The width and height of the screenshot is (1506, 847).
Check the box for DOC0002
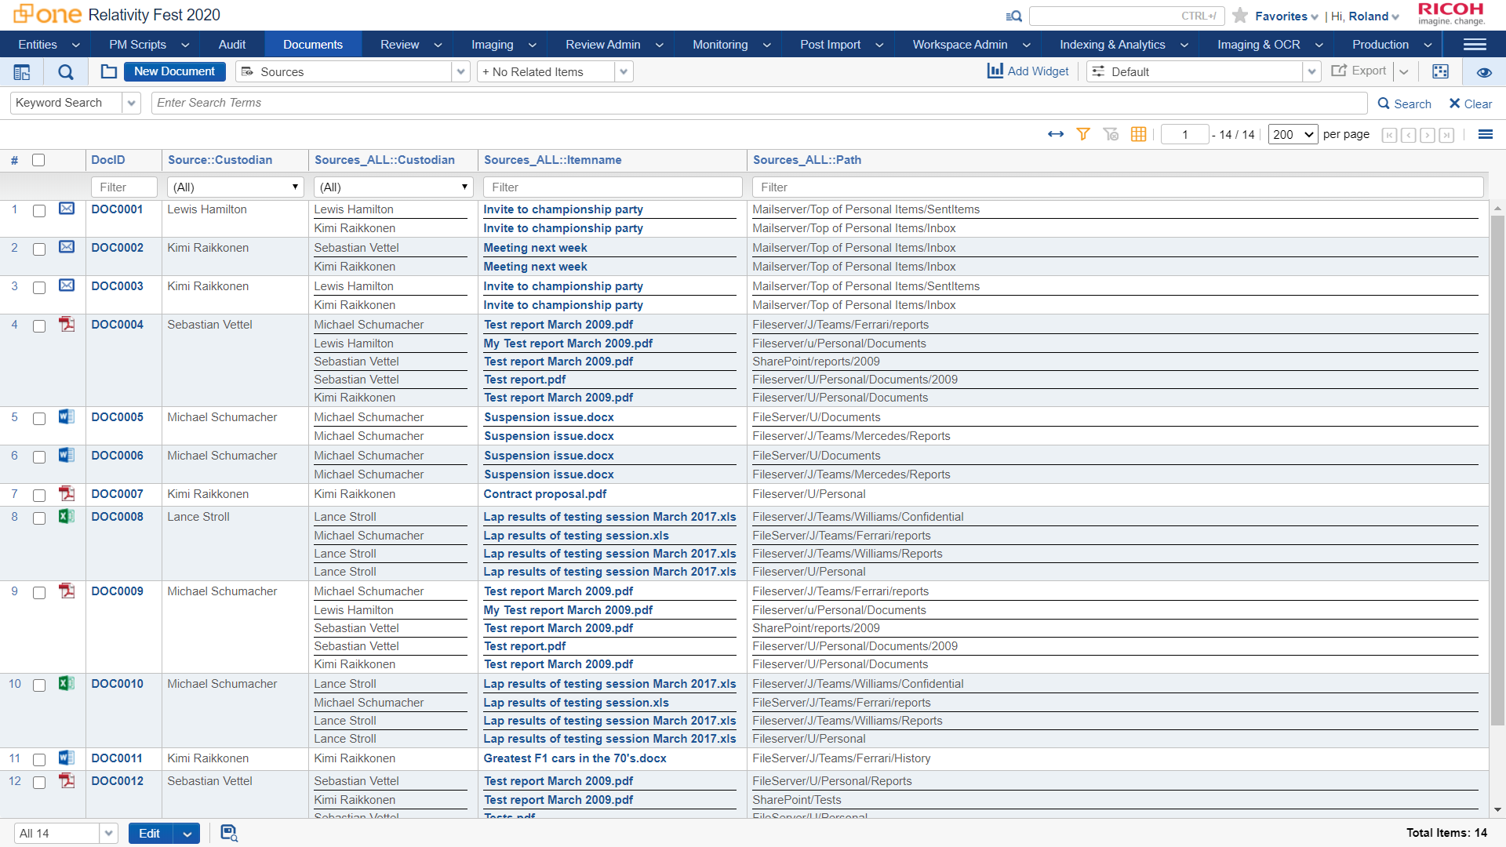pos(39,249)
